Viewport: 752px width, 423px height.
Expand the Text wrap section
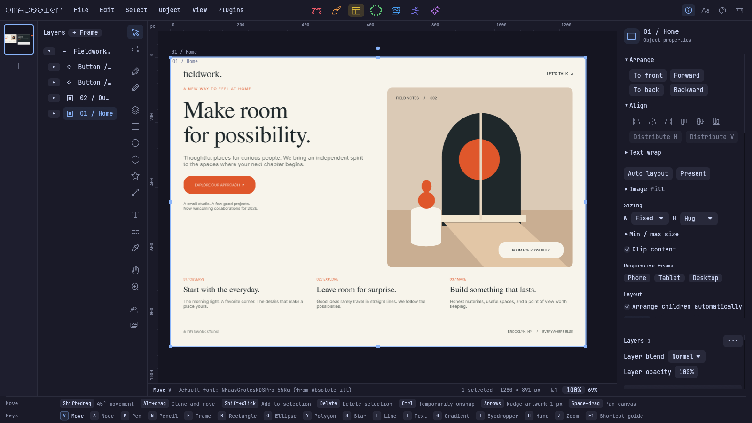643,153
